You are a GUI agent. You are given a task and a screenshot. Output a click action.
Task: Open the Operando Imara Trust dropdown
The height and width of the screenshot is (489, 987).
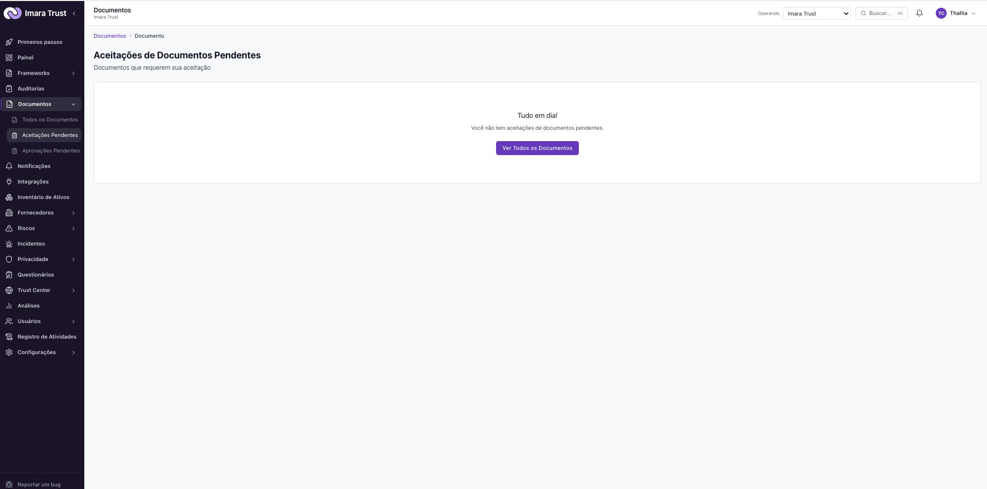coord(816,13)
